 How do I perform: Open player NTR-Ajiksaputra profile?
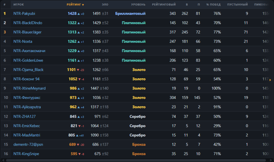(x=27, y=107)
